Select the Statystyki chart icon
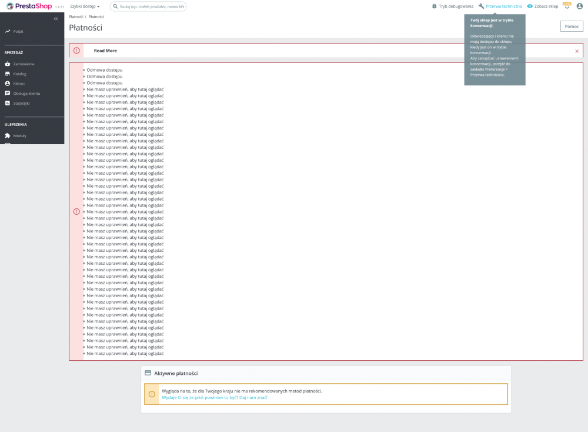Image resolution: width=588 pixels, height=432 pixels. (8, 103)
